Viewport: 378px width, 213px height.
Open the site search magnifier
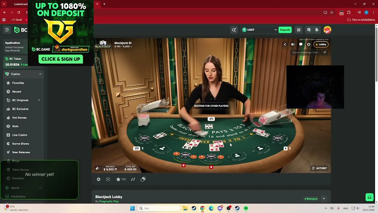tap(234, 30)
